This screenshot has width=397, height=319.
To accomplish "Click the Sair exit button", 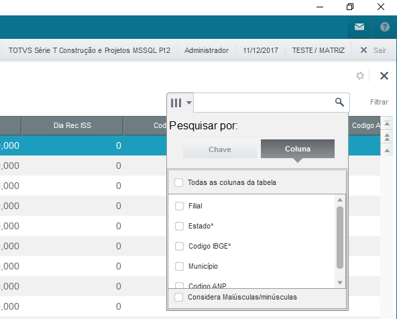I will (374, 50).
